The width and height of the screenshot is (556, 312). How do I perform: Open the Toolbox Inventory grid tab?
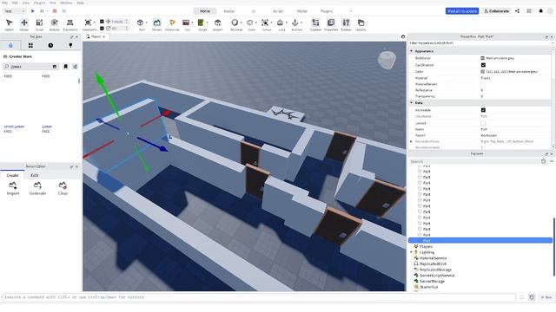[x=30, y=45]
